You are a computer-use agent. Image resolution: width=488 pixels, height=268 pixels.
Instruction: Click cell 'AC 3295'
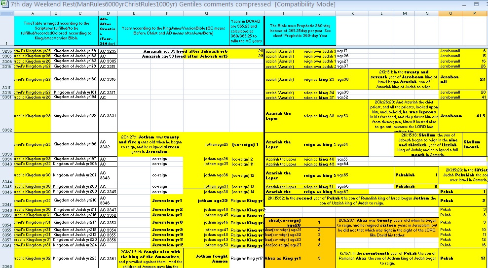click(108, 51)
